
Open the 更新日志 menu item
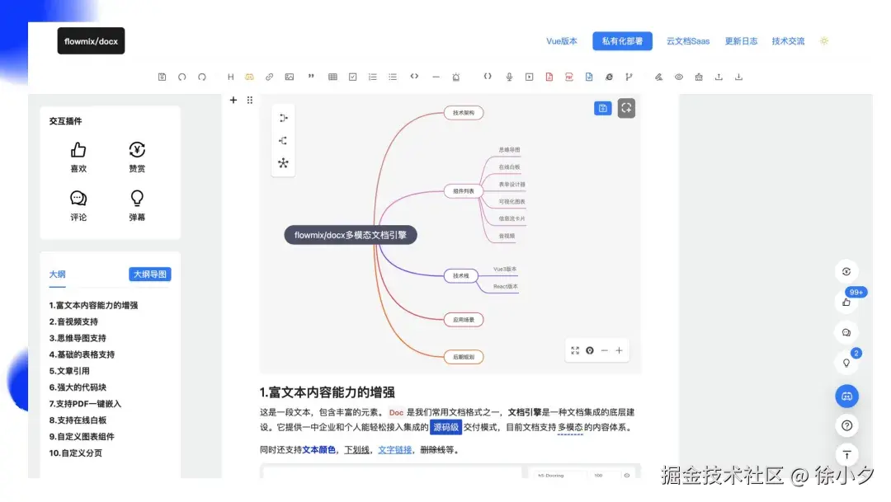click(740, 40)
